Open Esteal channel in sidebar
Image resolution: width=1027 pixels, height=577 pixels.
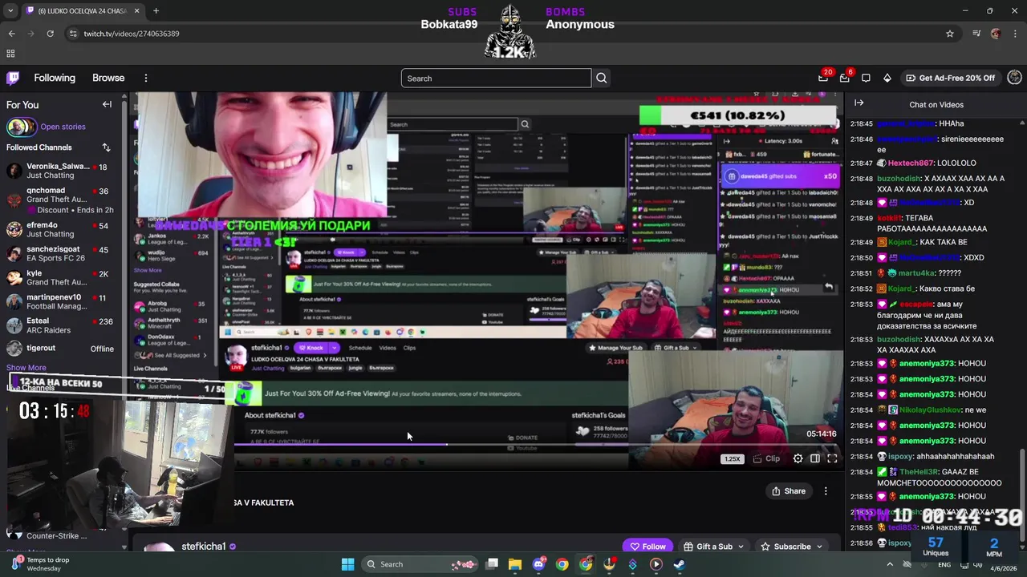click(x=63, y=325)
